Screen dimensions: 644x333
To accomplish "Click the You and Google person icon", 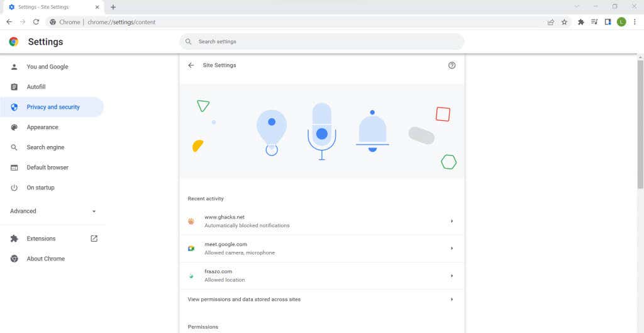I will (14, 67).
